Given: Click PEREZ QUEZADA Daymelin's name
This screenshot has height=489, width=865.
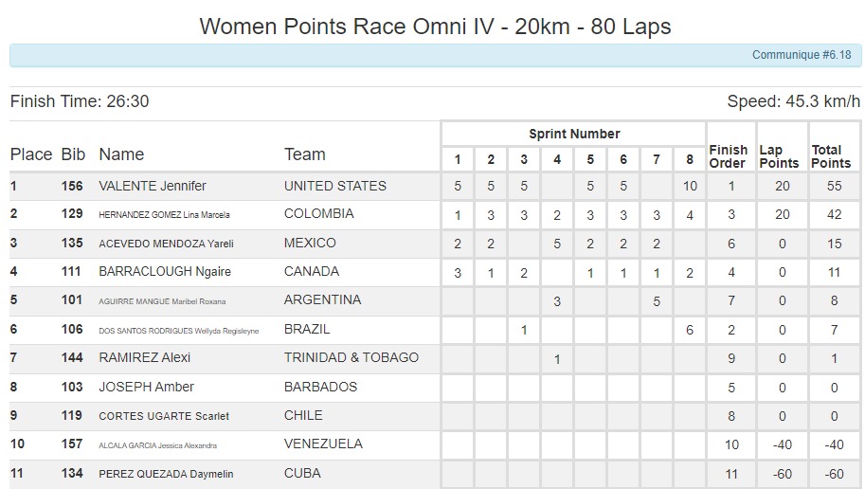Looking at the screenshot, I should 166,473.
